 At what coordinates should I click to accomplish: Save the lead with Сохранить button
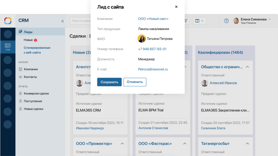tap(109, 82)
